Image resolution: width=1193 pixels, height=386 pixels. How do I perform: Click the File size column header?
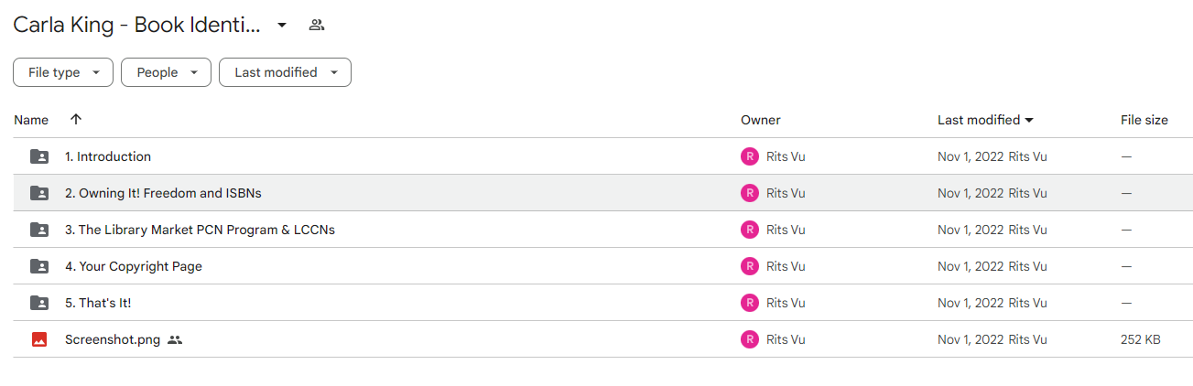click(x=1144, y=120)
